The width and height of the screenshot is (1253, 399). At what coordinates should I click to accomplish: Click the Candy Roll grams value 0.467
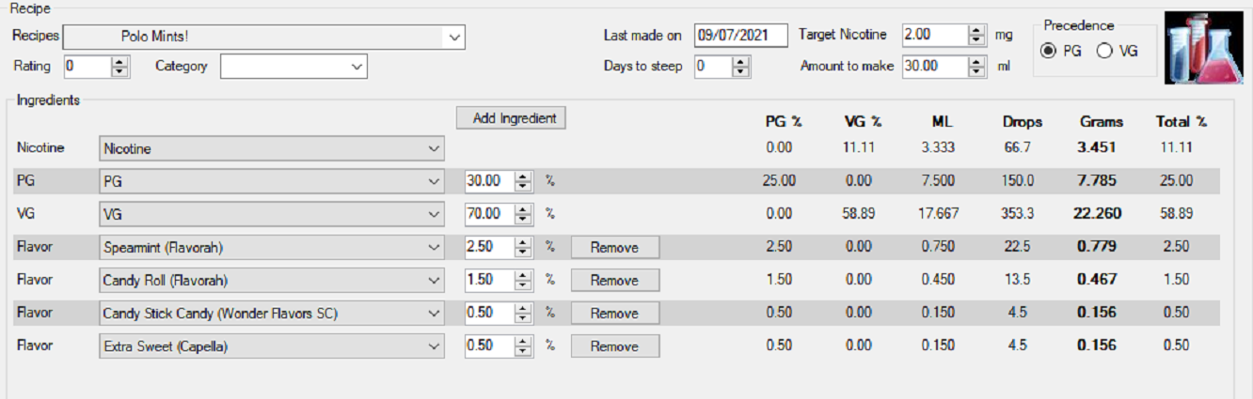pos(1098,279)
